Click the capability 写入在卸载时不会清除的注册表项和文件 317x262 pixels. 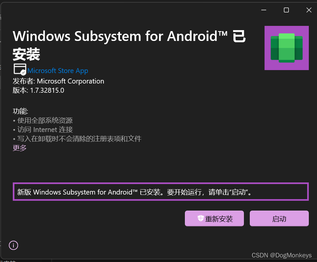tap(77, 139)
